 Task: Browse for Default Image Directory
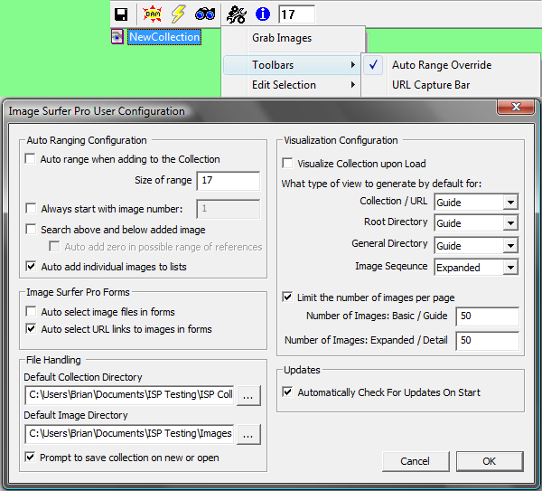tap(248, 434)
